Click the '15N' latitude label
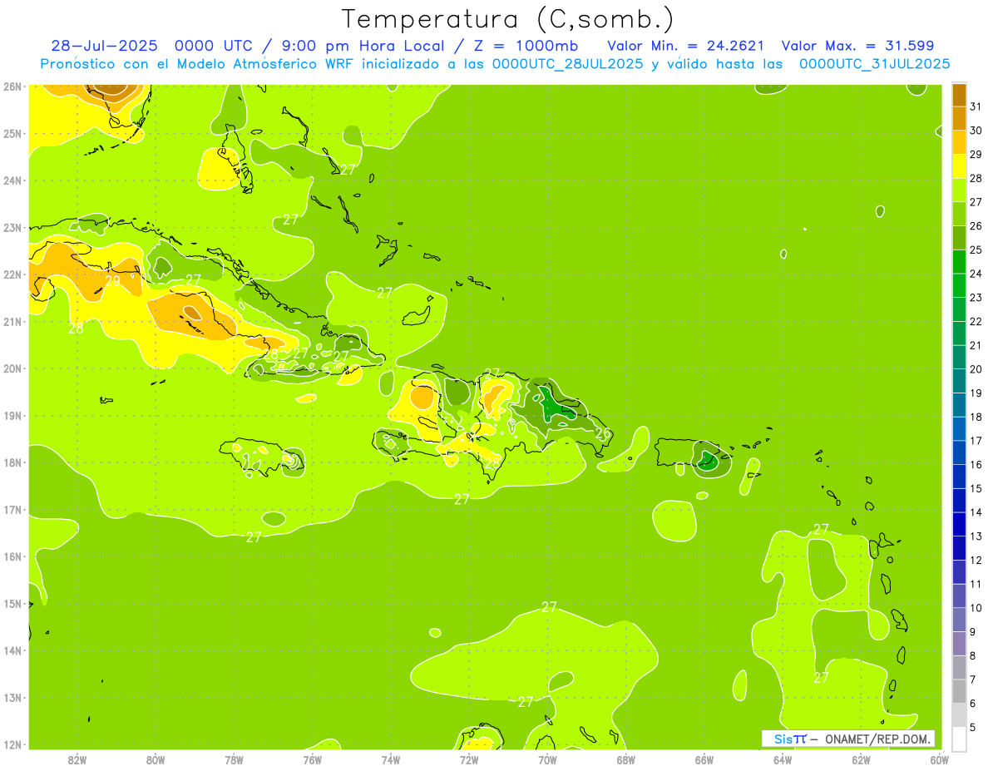 click(12, 603)
